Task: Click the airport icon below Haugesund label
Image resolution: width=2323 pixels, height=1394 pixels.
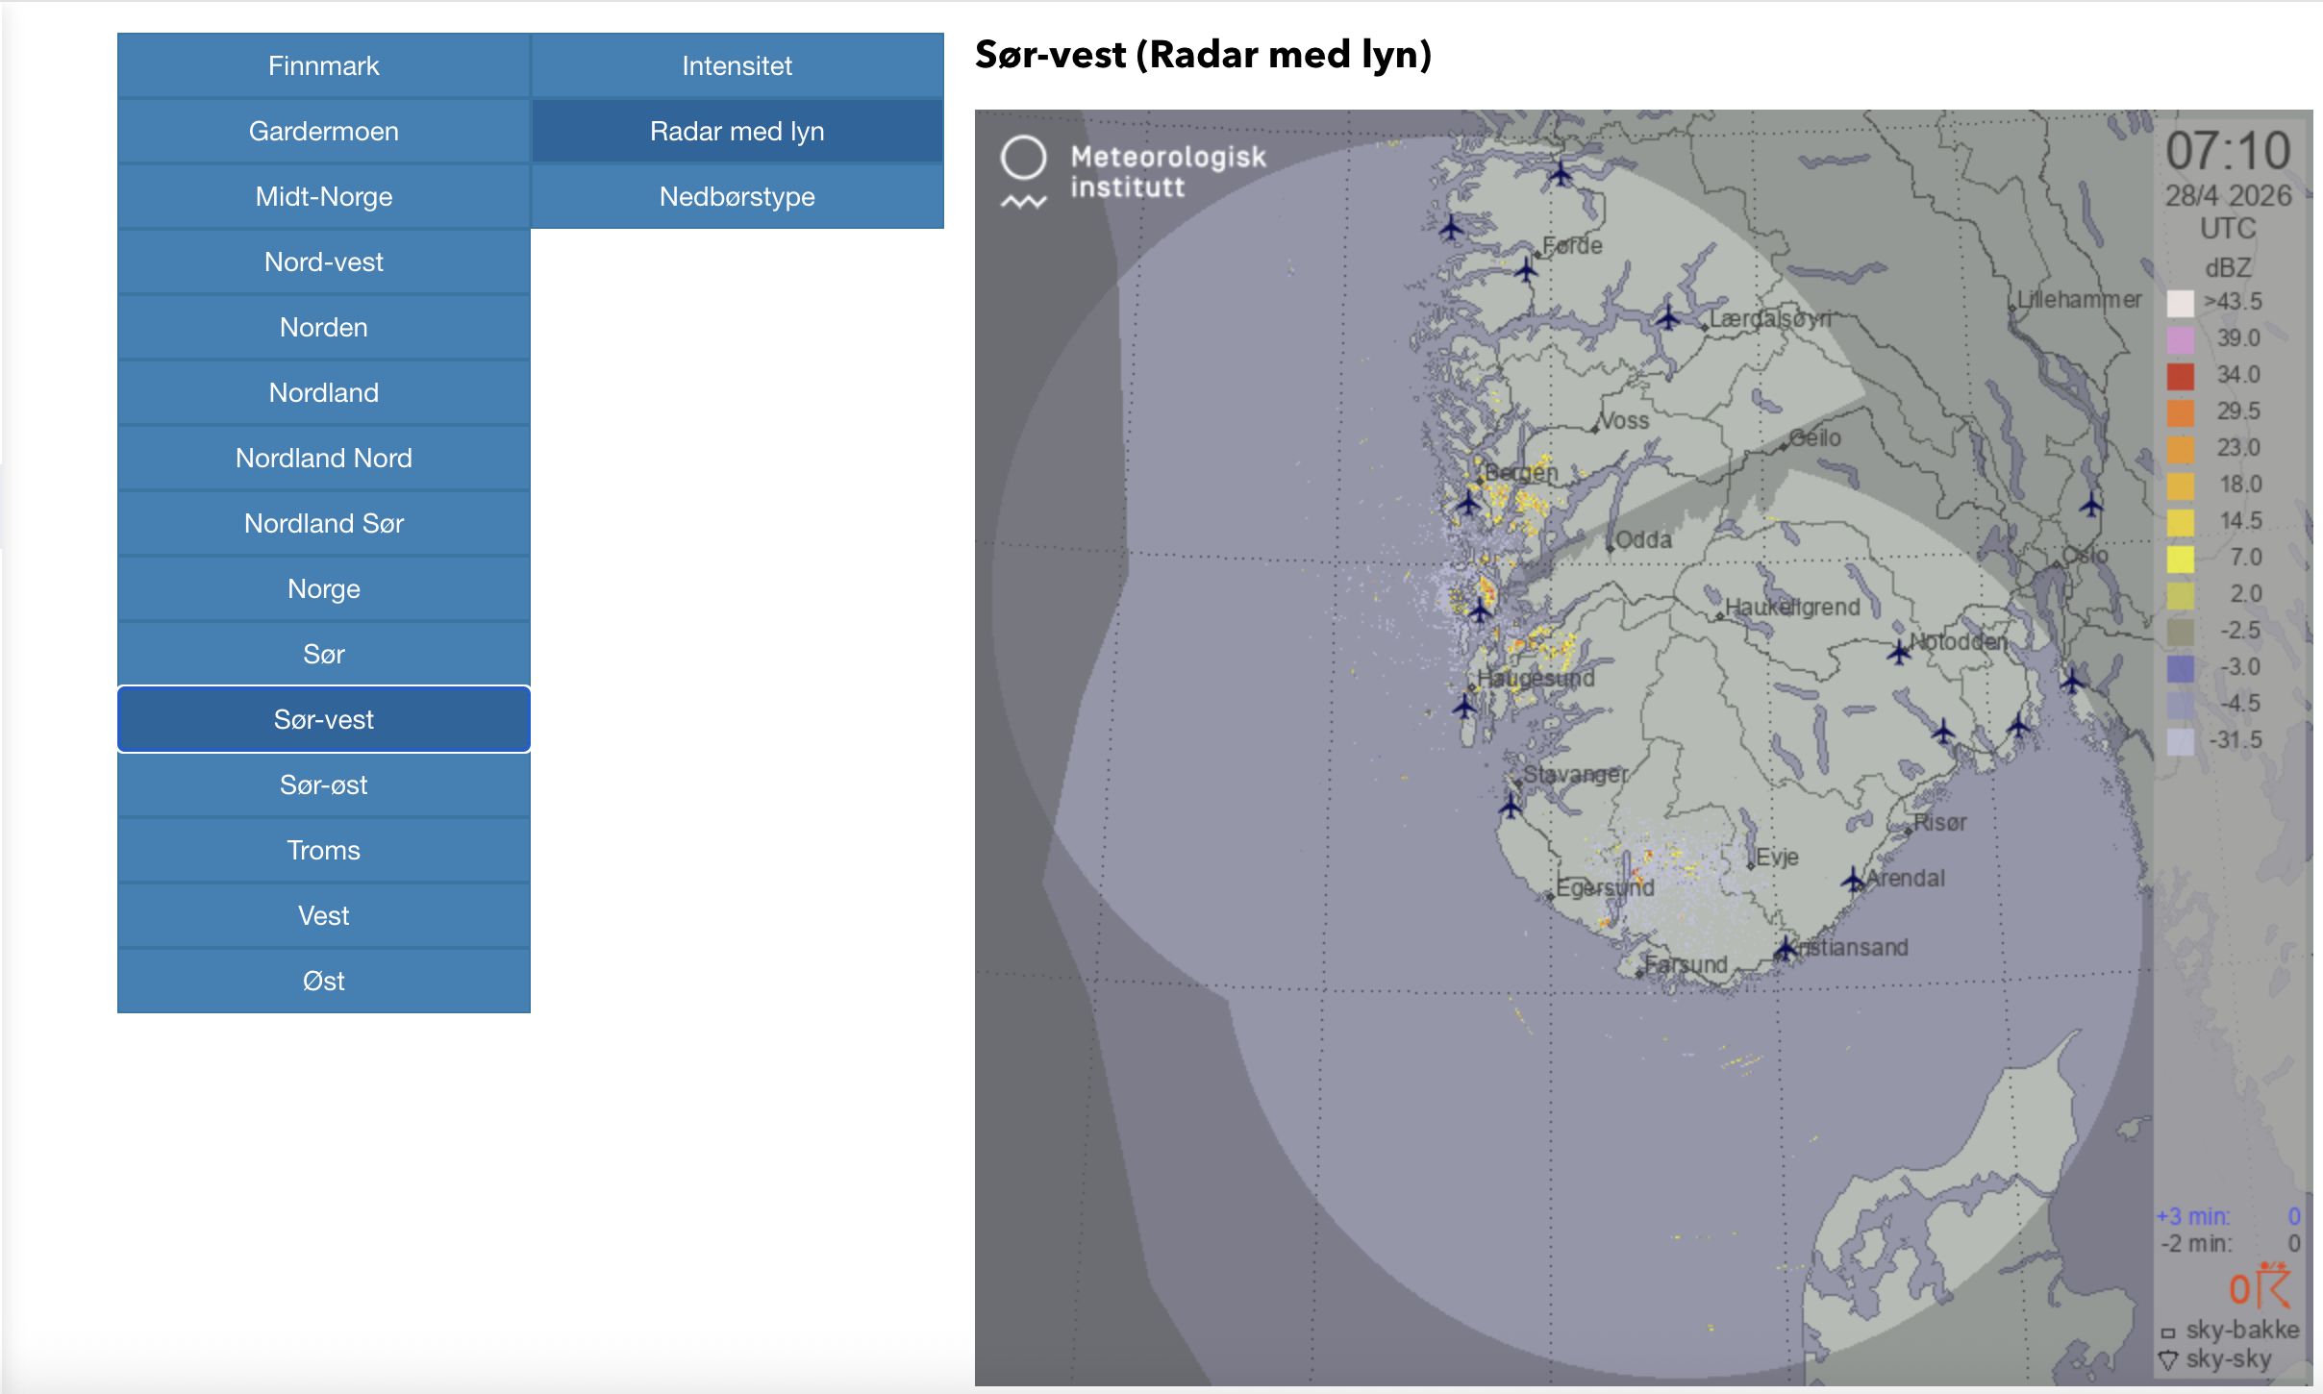Action: [x=1463, y=707]
